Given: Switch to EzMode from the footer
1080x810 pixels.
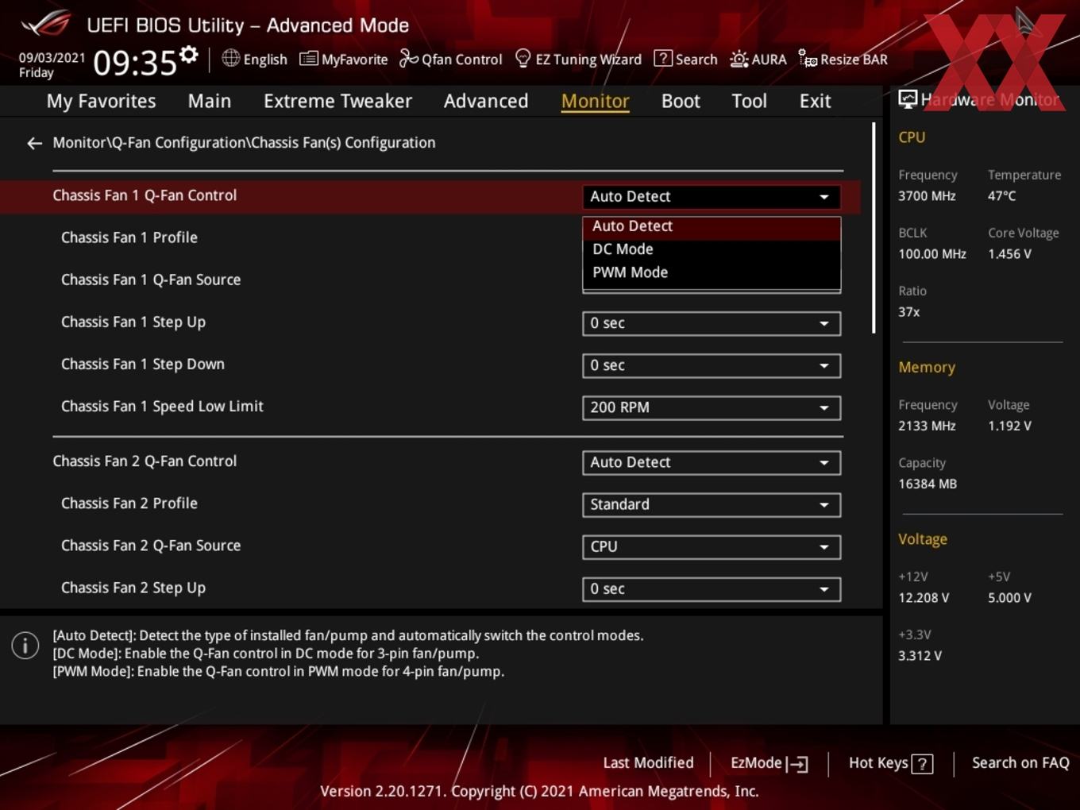Looking at the screenshot, I should (x=769, y=763).
